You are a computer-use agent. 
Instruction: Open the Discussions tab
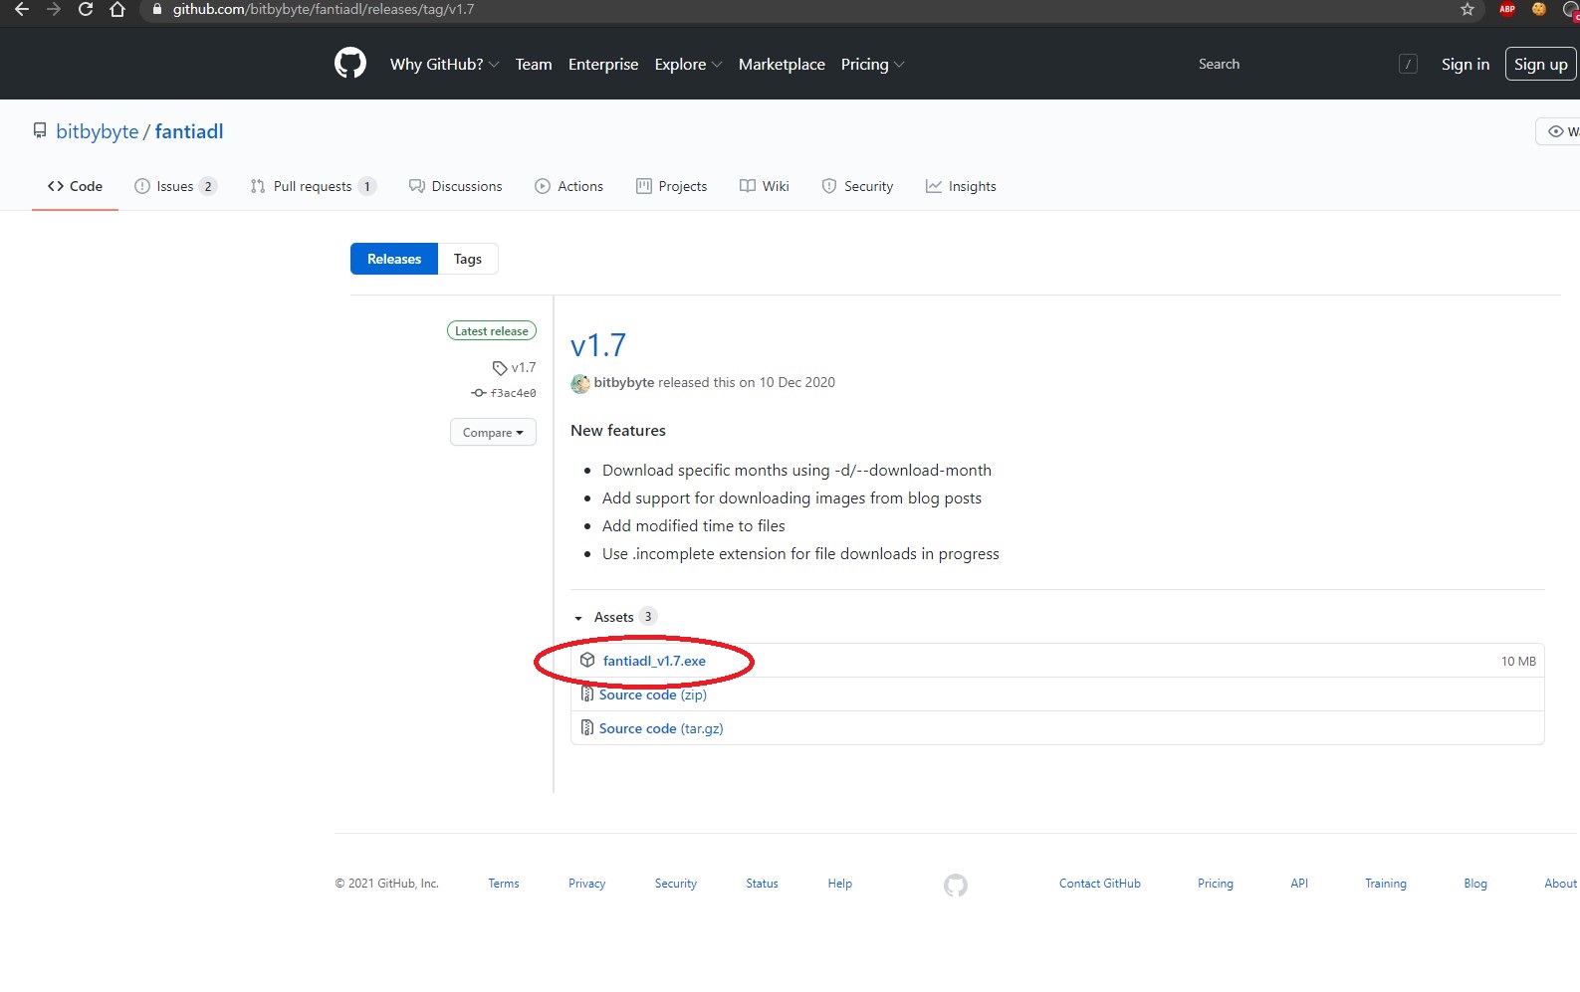coord(455,186)
